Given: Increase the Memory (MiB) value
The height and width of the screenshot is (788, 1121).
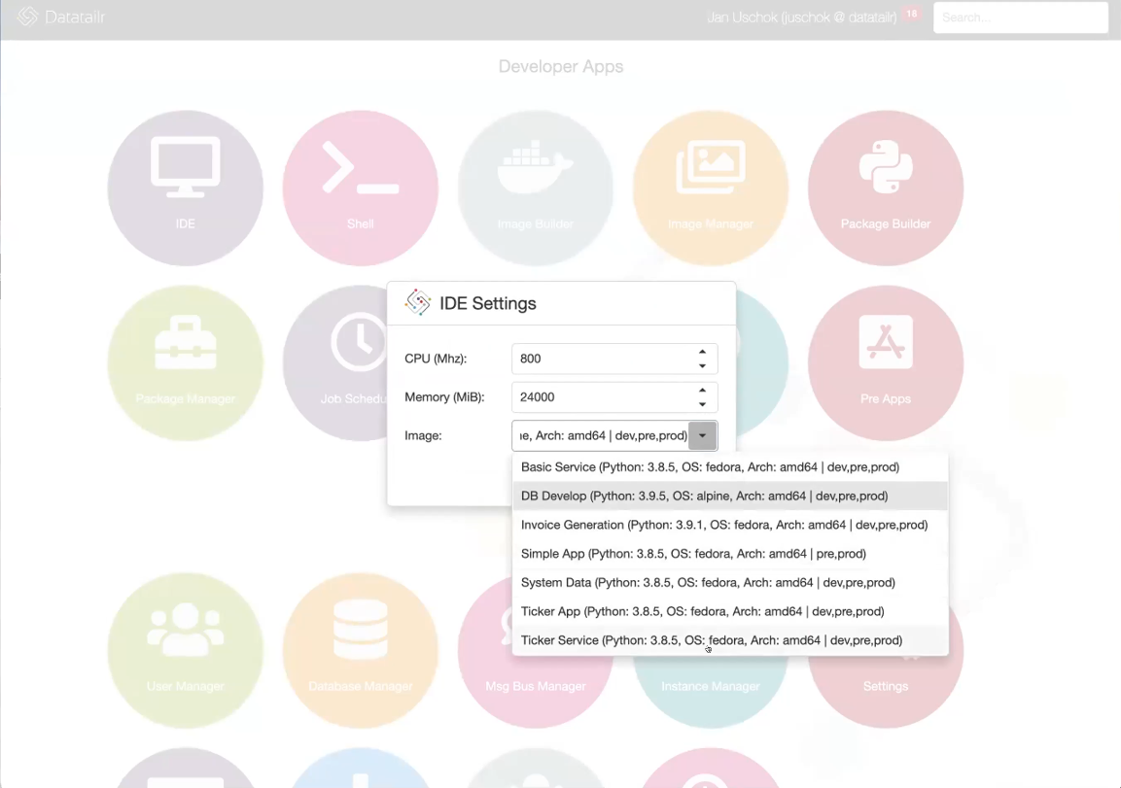Looking at the screenshot, I should [x=702, y=390].
